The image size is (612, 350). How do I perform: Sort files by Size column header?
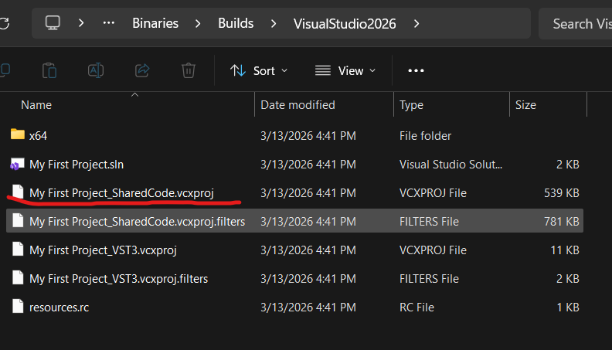coord(525,104)
